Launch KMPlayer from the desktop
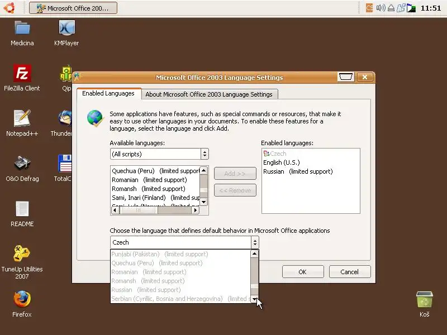This screenshot has width=447, height=335. tap(66, 27)
